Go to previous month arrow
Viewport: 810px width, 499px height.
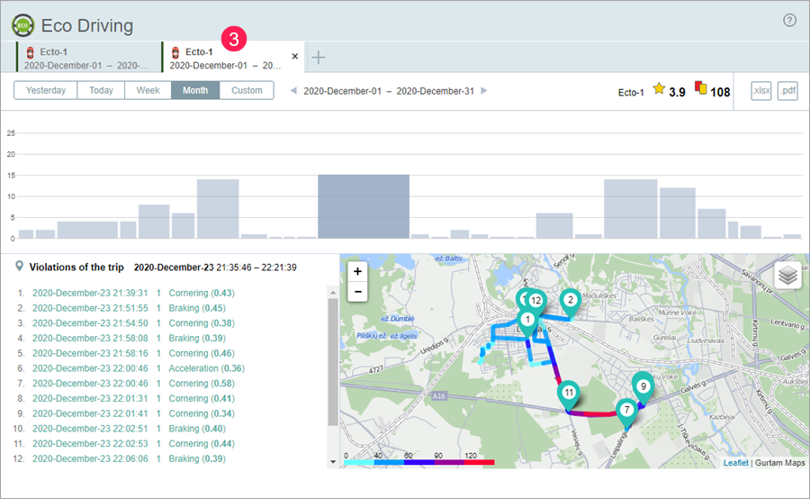(x=292, y=91)
